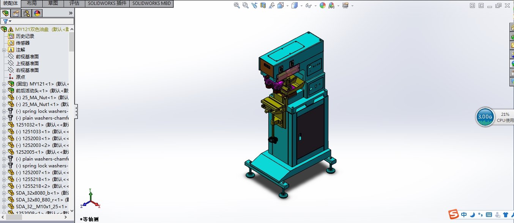514x223 pixels.
Task: Expand the 前后活动头<1> subassembly node
Action: (4, 91)
